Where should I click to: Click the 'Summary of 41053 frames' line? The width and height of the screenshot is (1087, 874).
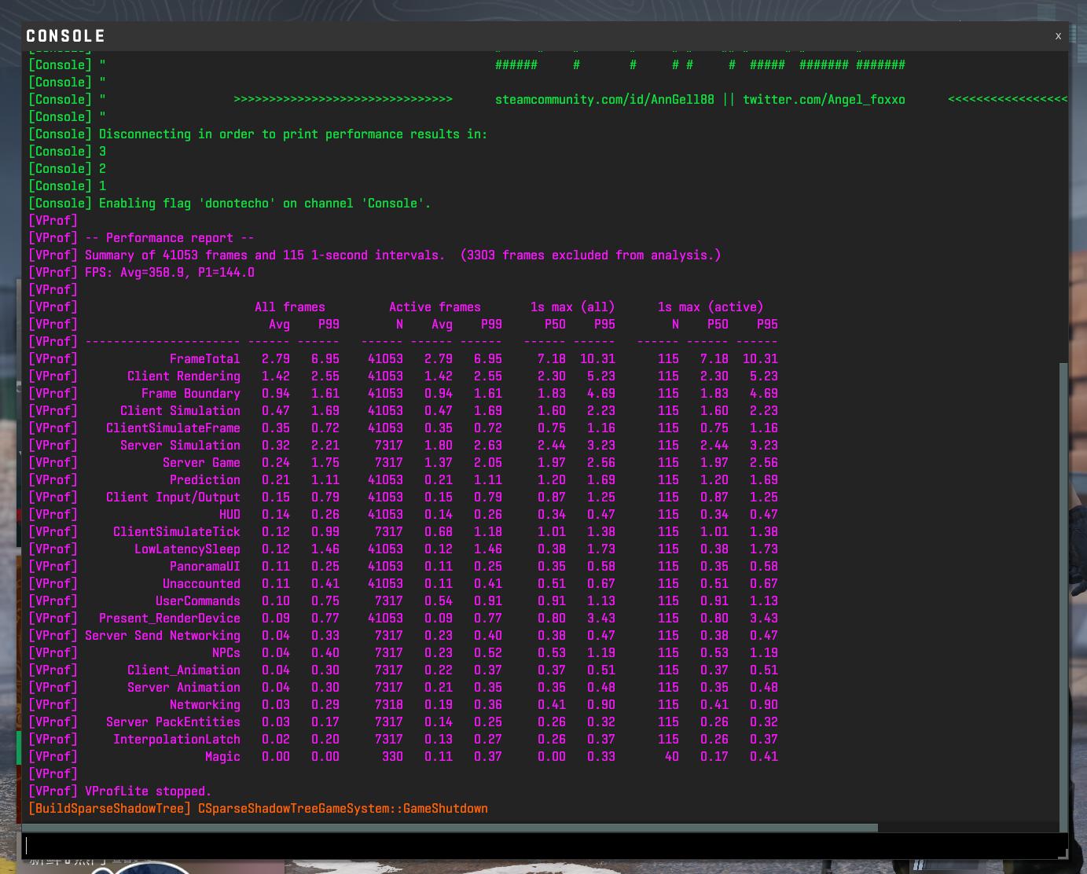tap(402, 255)
